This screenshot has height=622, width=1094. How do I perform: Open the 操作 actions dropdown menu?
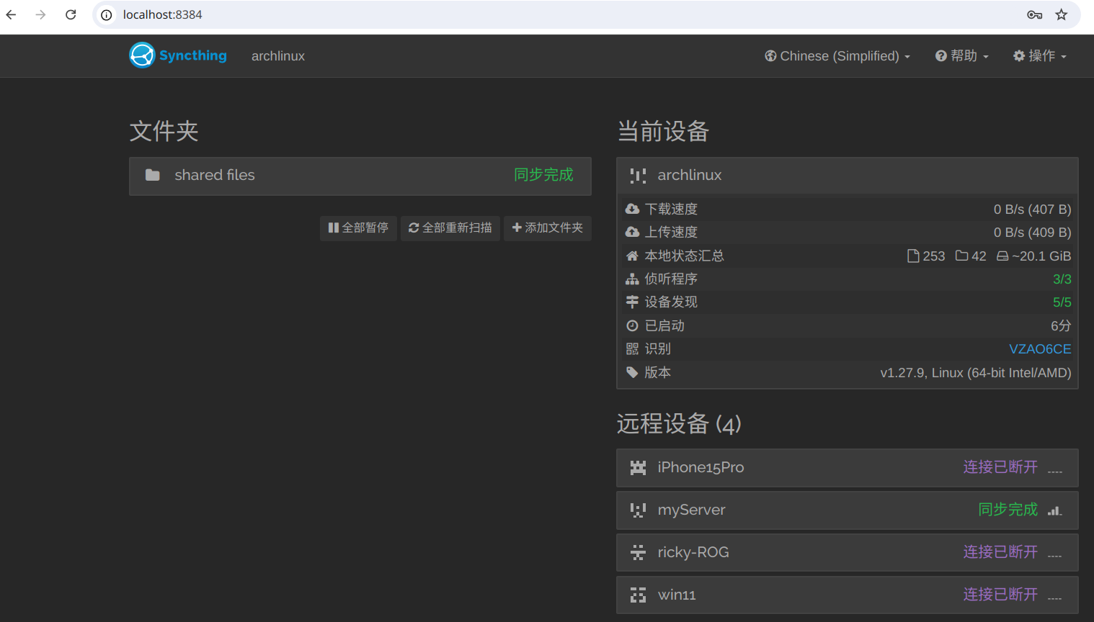pos(1039,56)
